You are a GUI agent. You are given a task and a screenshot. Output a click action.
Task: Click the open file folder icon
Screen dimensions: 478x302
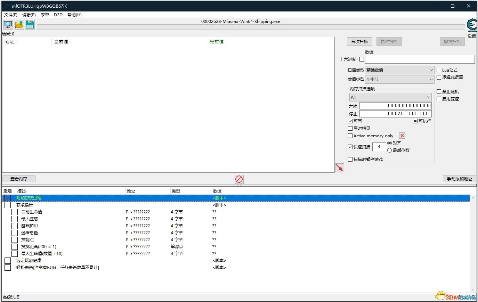pyautogui.click(x=19, y=24)
